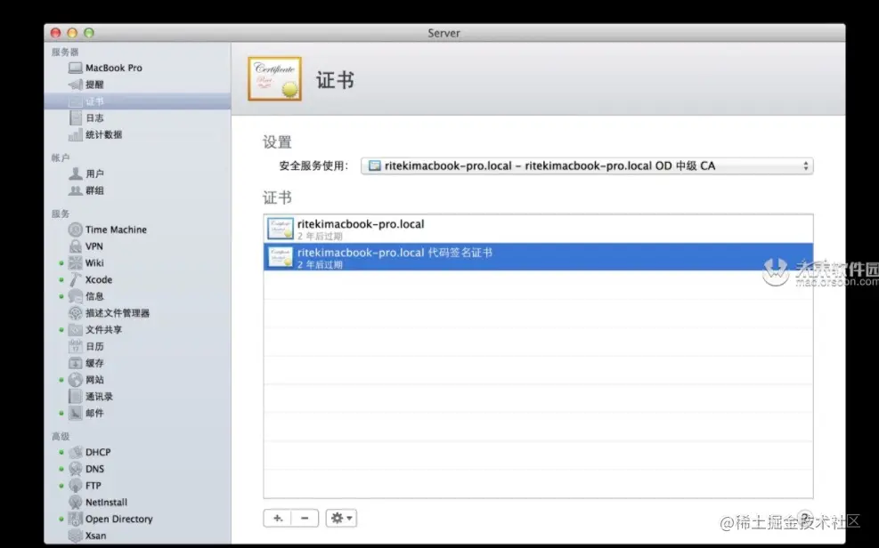The height and width of the screenshot is (548, 879).
Task: Click the 高级 sidebar section header
Action: (x=60, y=437)
